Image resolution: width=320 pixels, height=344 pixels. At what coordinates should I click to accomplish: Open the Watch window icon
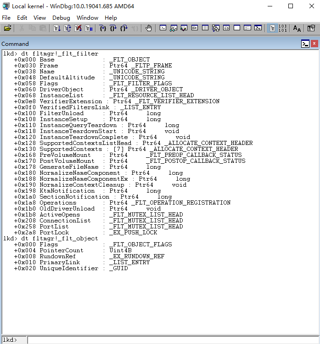point(174,28)
